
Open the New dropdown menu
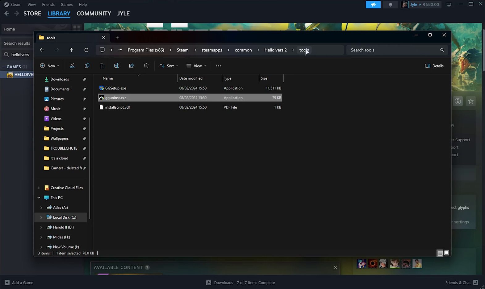(49, 66)
